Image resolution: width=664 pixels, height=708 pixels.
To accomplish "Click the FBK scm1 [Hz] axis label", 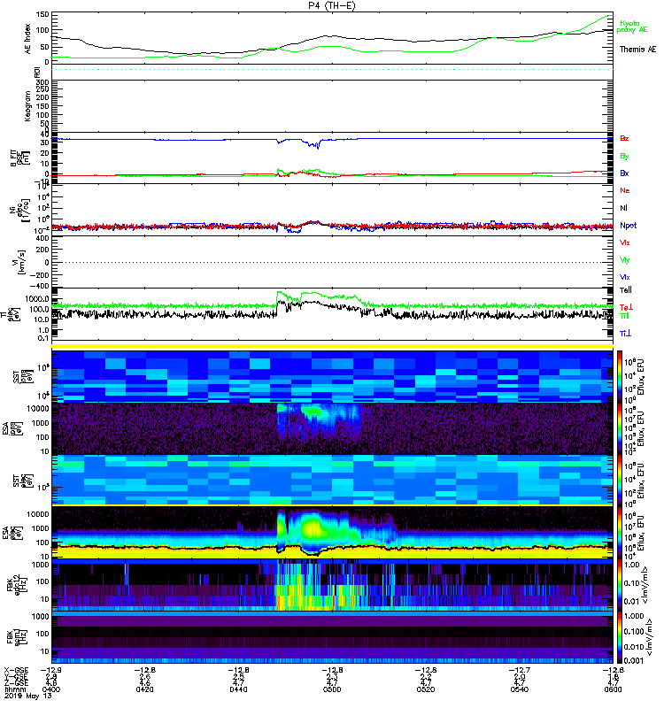I will pos(17,636).
